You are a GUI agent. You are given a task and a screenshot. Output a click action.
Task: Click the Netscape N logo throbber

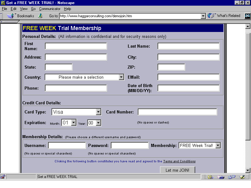[x=247, y=16]
